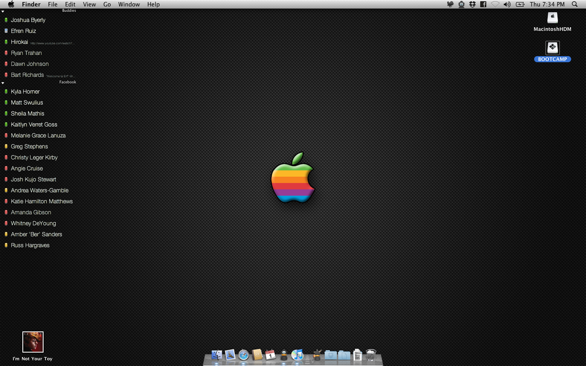Select contact Kyla Horner
This screenshot has width=586, height=366.
(25, 91)
